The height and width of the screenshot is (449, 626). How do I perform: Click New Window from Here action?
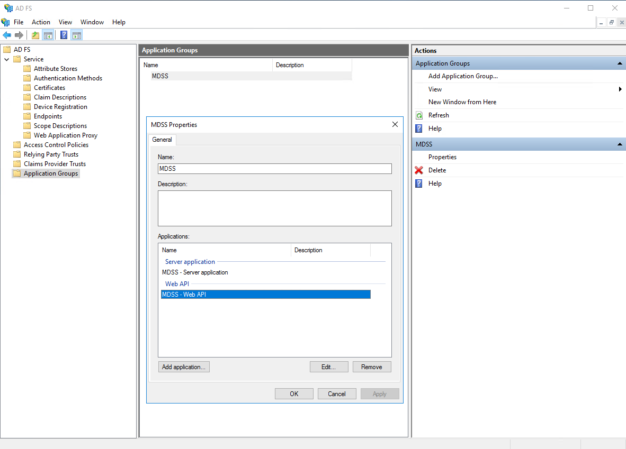click(462, 102)
